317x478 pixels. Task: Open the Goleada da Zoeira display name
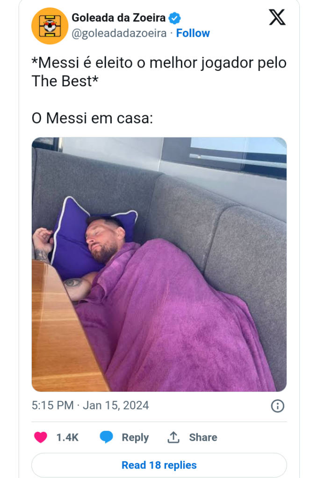pyautogui.click(x=118, y=18)
